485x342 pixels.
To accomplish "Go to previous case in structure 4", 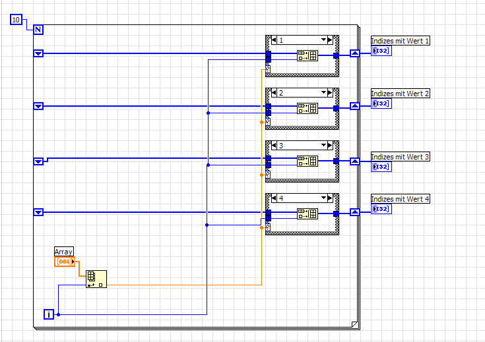I will [x=274, y=198].
